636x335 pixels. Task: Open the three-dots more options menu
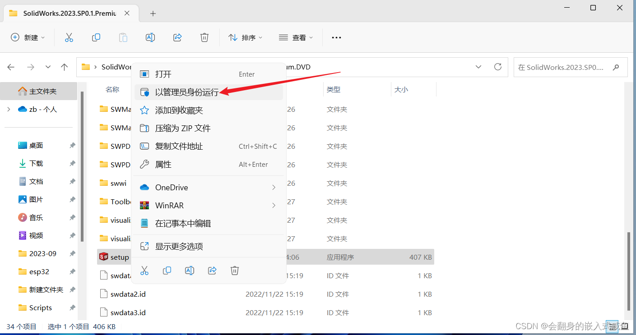(x=336, y=38)
